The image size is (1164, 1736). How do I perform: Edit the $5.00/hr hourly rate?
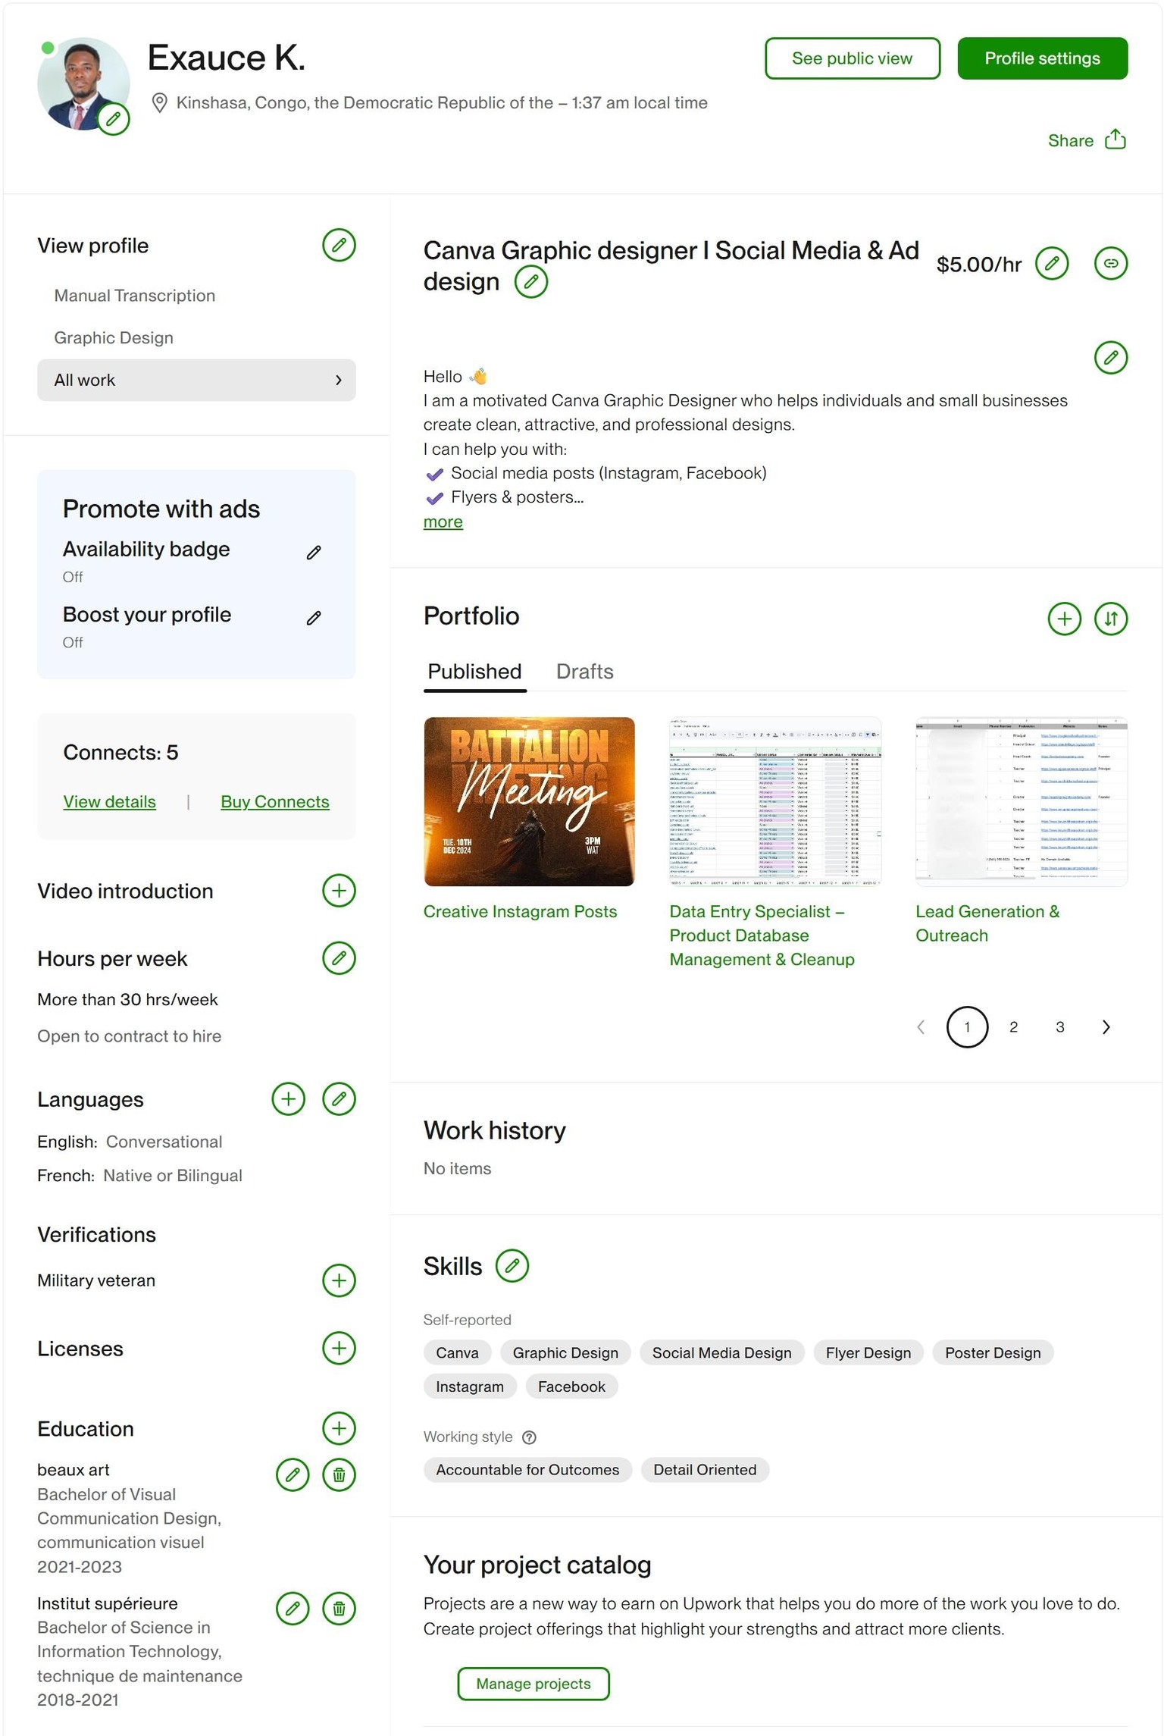[1052, 263]
